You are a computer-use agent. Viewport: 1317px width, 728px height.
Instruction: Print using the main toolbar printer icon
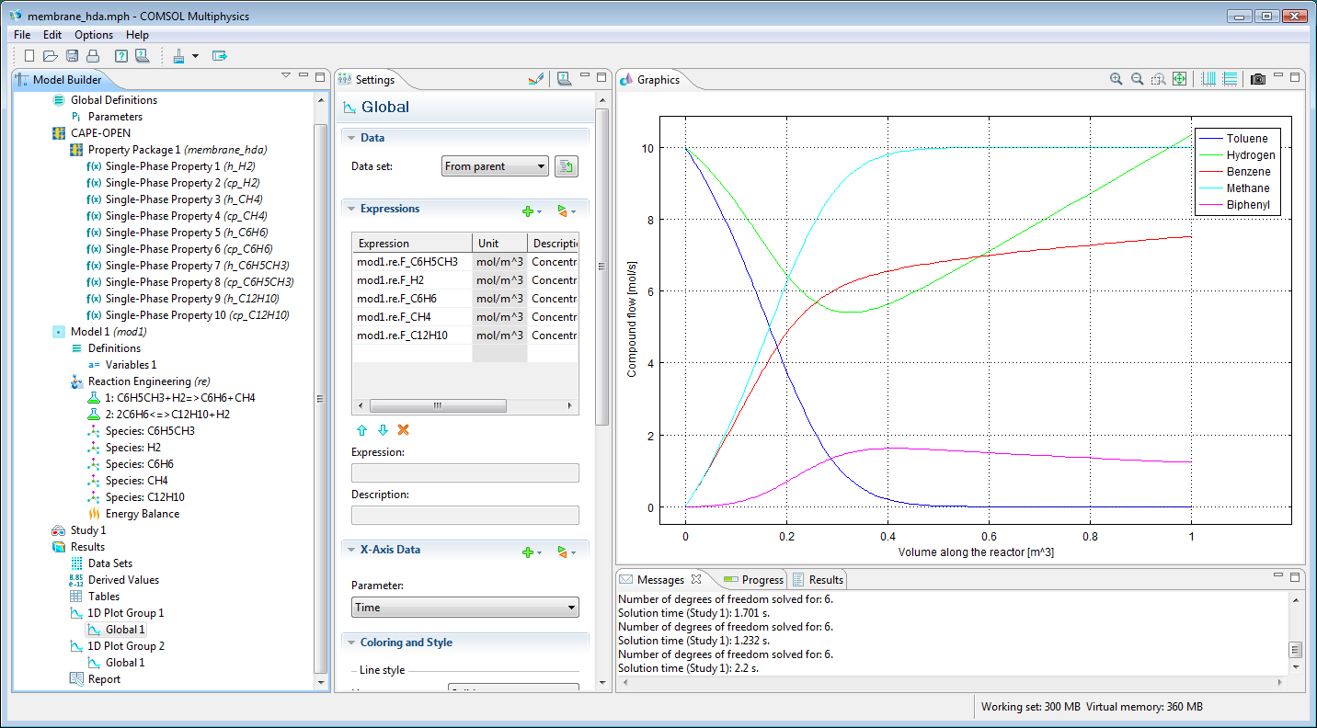[92, 56]
